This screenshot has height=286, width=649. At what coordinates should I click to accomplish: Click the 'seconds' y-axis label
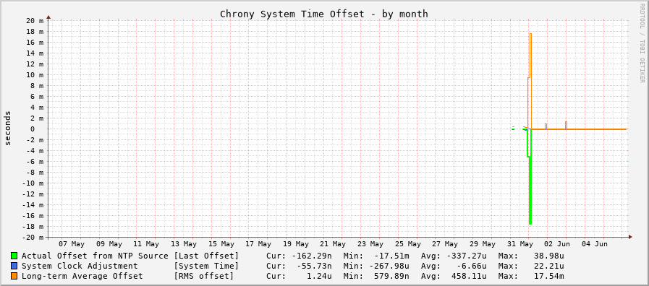point(8,128)
